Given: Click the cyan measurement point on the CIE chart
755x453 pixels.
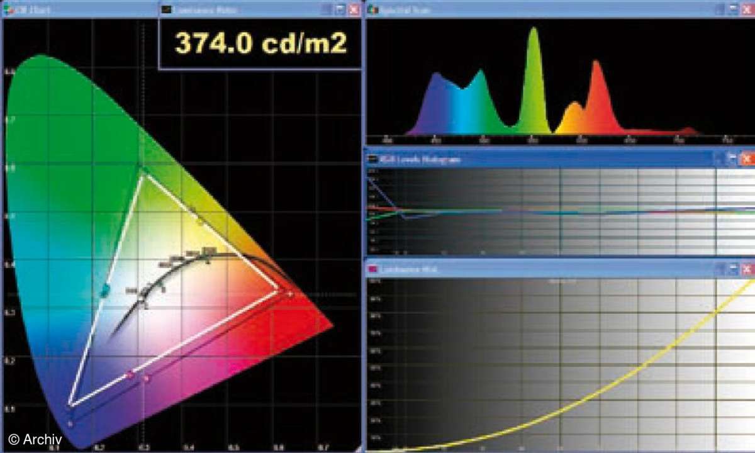Looking at the screenshot, I should 105,291.
